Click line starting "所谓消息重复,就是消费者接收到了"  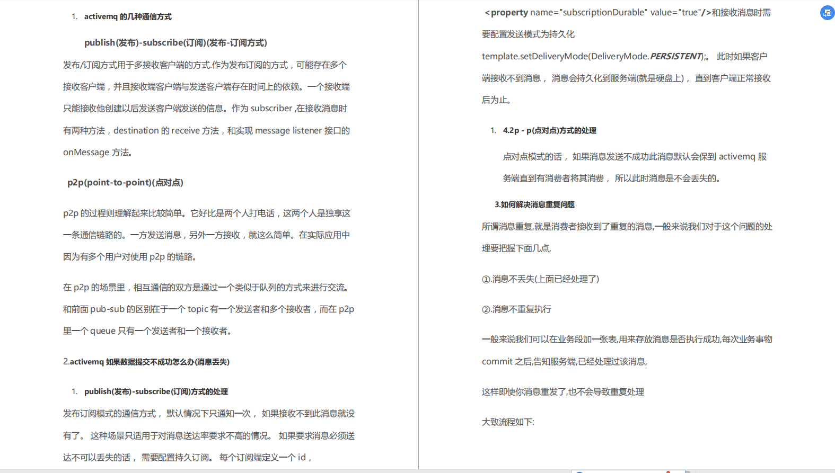coord(627,226)
